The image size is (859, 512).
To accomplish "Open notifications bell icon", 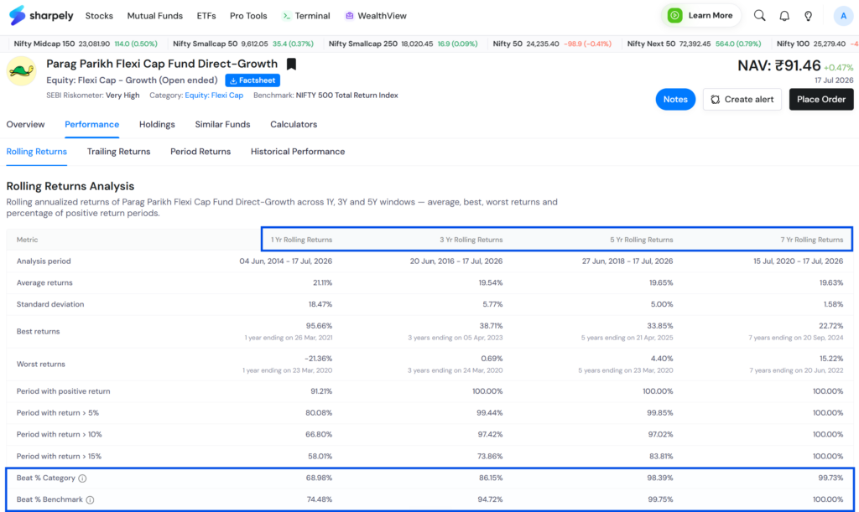I will [784, 16].
